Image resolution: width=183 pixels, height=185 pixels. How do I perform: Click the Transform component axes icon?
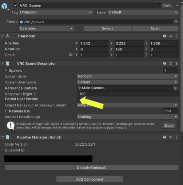pyautogui.click(x=8, y=36)
